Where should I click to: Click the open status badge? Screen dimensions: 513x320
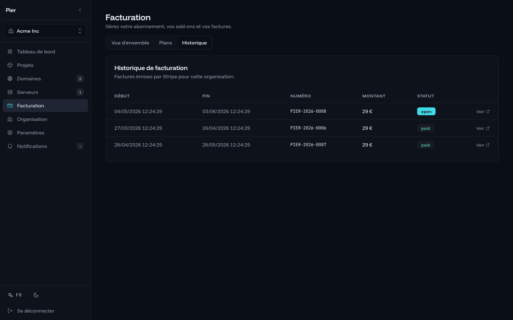pos(426,111)
